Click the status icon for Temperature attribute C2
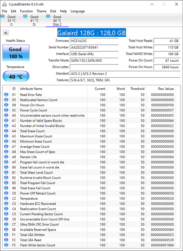This screenshot has width=183, height=251. click(6, 198)
